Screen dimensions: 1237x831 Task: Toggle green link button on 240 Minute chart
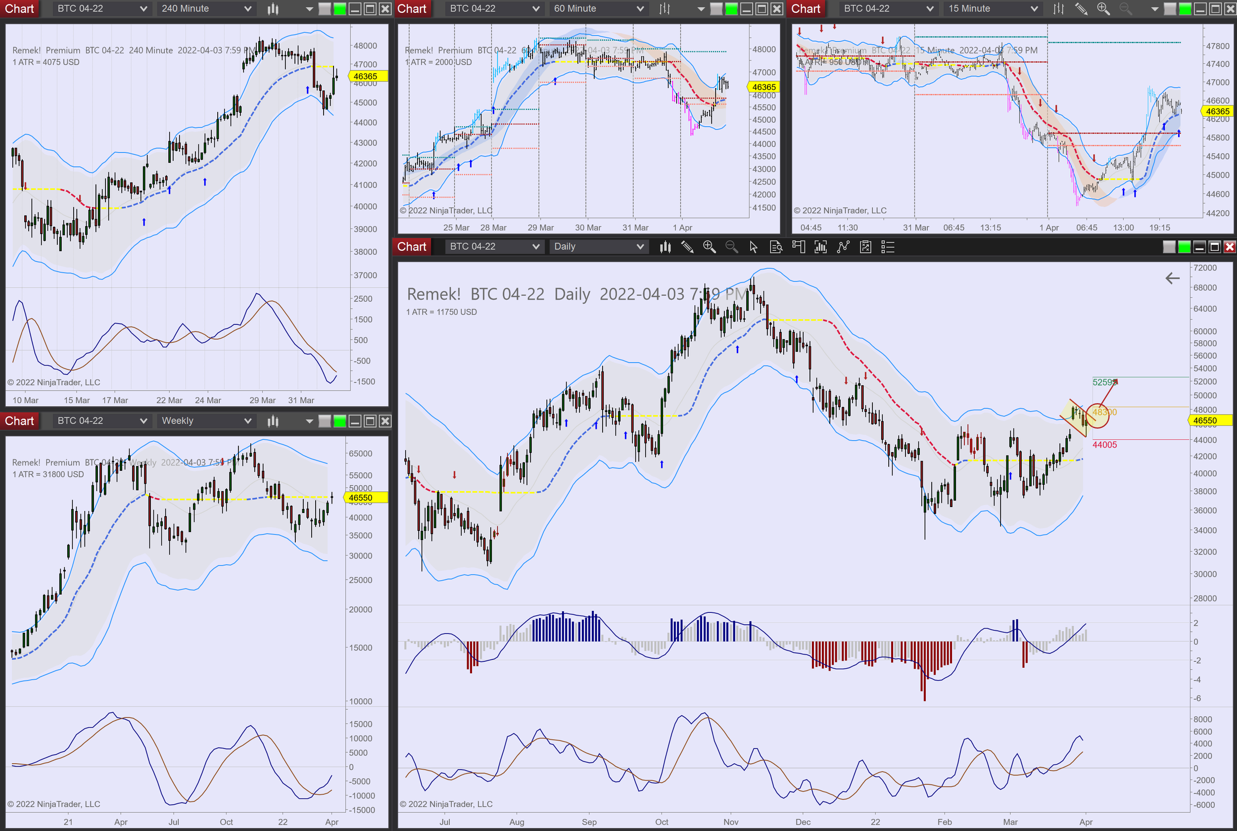click(340, 8)
